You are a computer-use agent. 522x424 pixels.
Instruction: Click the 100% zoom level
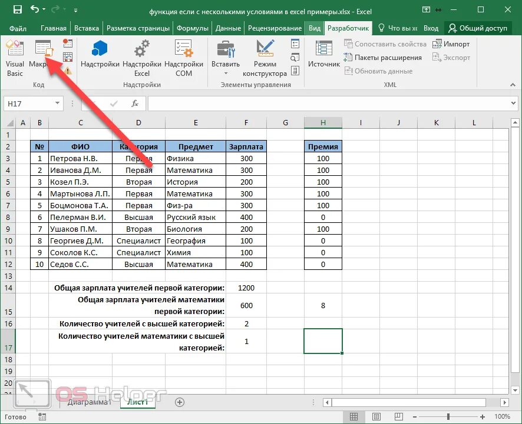point(502,417)
